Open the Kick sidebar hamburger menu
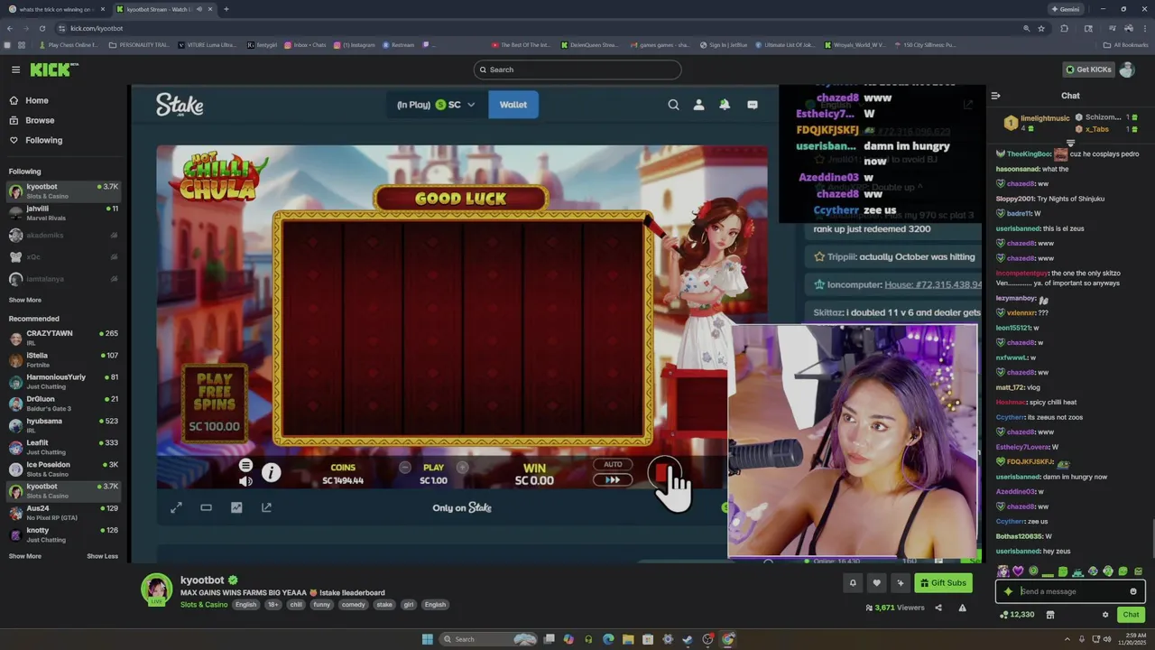The width and height of the screenshot is (1155, 650). point(15,70)
